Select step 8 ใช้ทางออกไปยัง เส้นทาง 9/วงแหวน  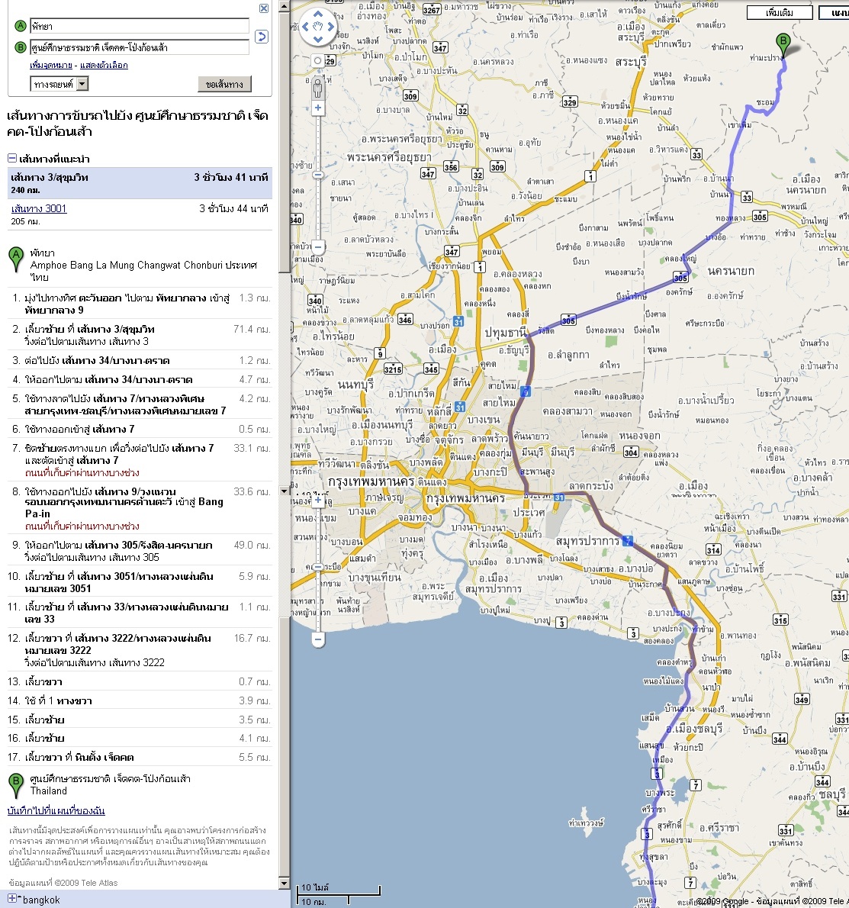[140, 508]
